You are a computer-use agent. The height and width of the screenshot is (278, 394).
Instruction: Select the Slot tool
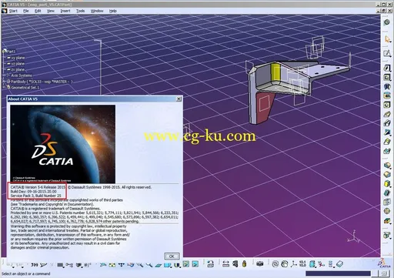[x=387, y=123]
